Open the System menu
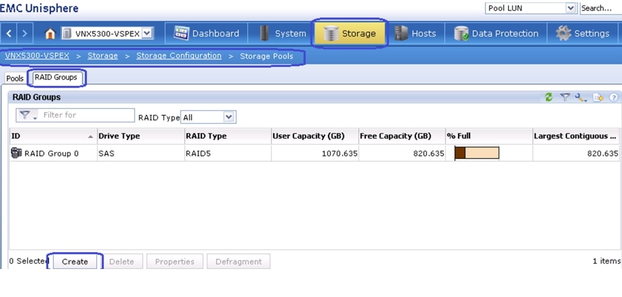The image size is (622, 297). coord(282,33)
